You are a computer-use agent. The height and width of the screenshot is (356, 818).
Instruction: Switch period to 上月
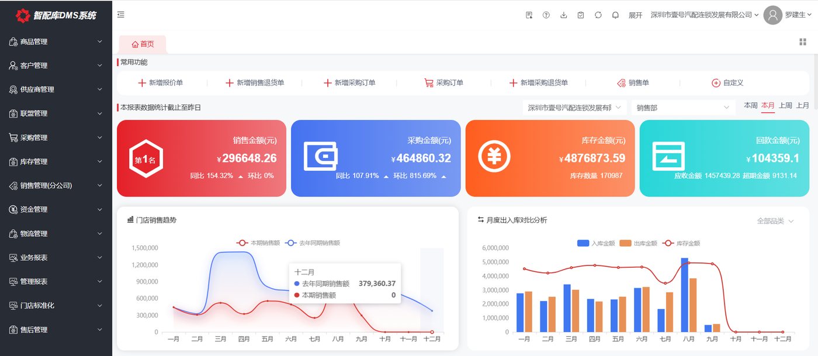pos(803,106)
